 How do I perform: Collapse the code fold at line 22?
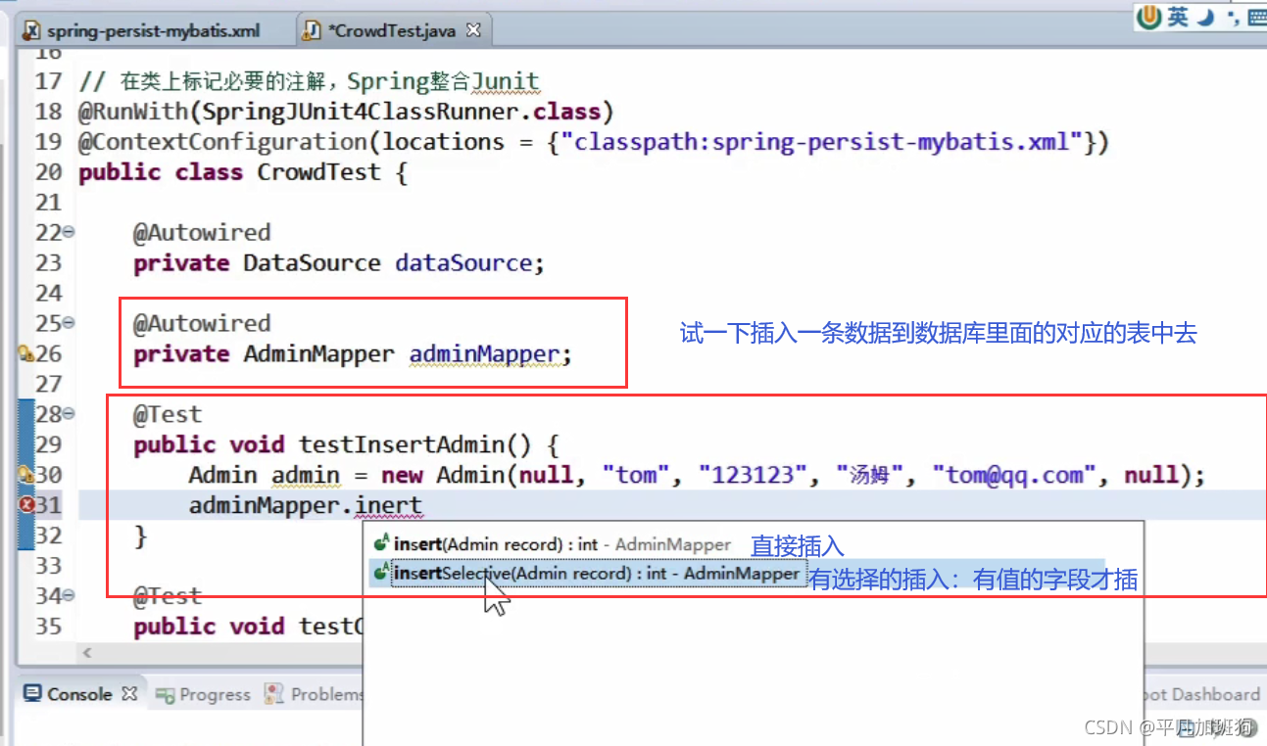click(69, 232)
